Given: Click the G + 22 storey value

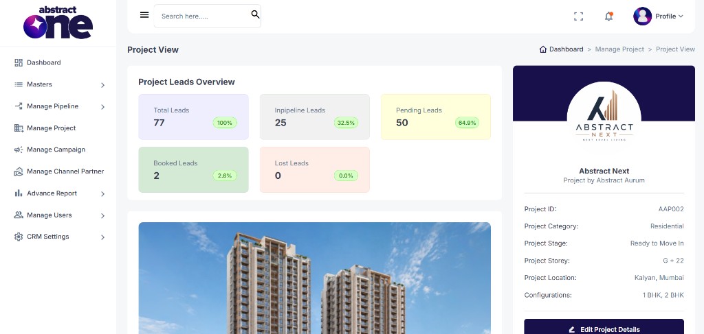Looking at the screenshot, I should 672,261.
